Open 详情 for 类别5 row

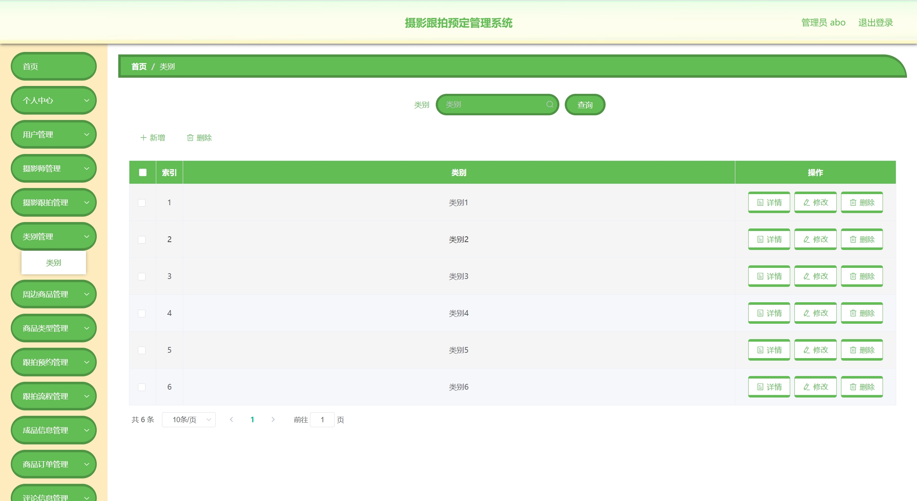tap(769, 350)
